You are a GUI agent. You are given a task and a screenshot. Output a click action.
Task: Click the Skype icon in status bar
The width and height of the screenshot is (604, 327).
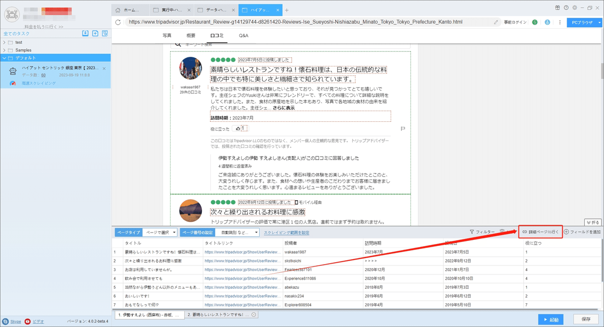(6, 321)
